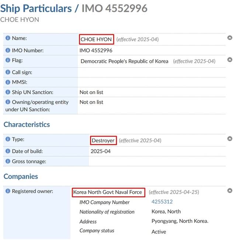
Task: Expand the Registered owner history arrow
Action: pos(230,190)
